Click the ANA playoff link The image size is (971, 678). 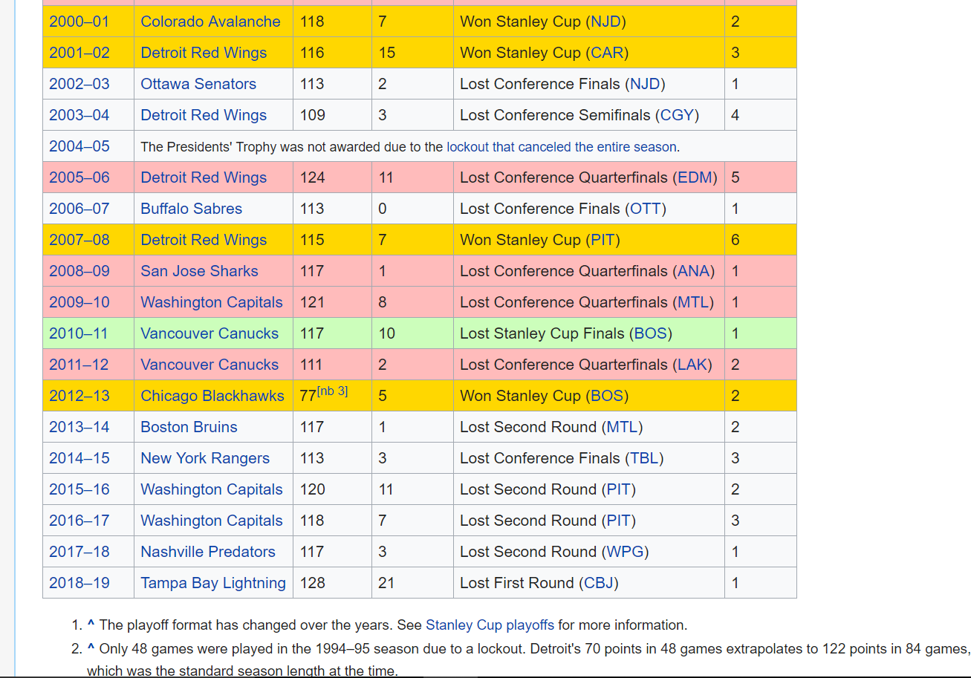tap(693, 271)
